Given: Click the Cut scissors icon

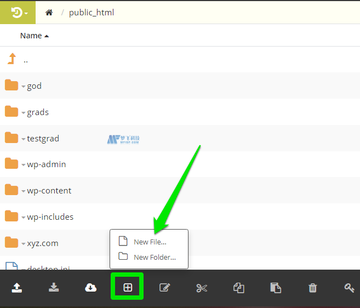Looking at the screenshot, I should pyautogui.click(x=202, y=288).
